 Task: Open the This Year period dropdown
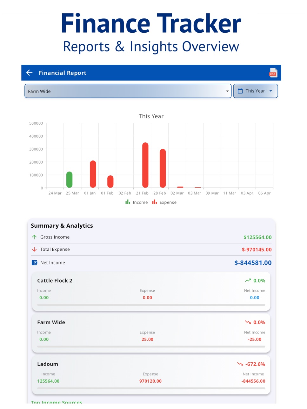coord(256,91)
